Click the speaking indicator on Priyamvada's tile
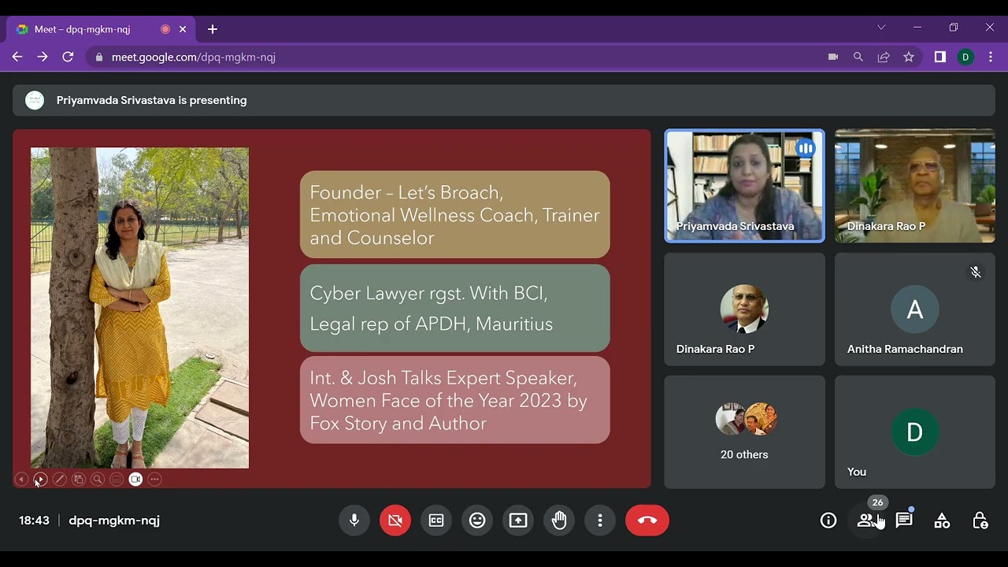The height and width of the screenshot is (567, 1008). pos(805,148)
